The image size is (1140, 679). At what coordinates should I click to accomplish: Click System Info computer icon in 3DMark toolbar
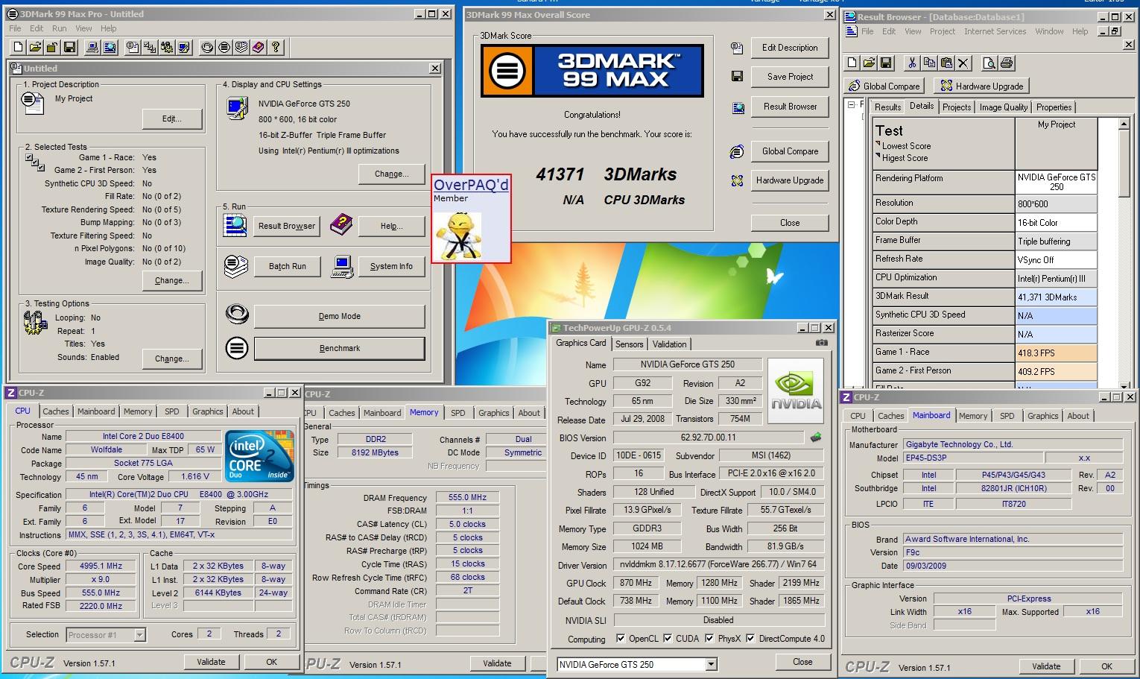(92, 48)
